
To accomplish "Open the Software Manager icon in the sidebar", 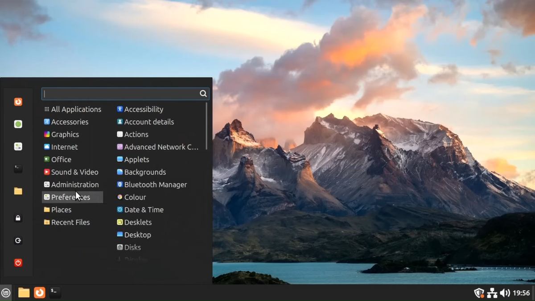I will coord(18,124).
